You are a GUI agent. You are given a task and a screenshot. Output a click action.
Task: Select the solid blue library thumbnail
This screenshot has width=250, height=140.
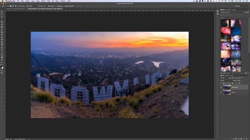pos(236,31)
